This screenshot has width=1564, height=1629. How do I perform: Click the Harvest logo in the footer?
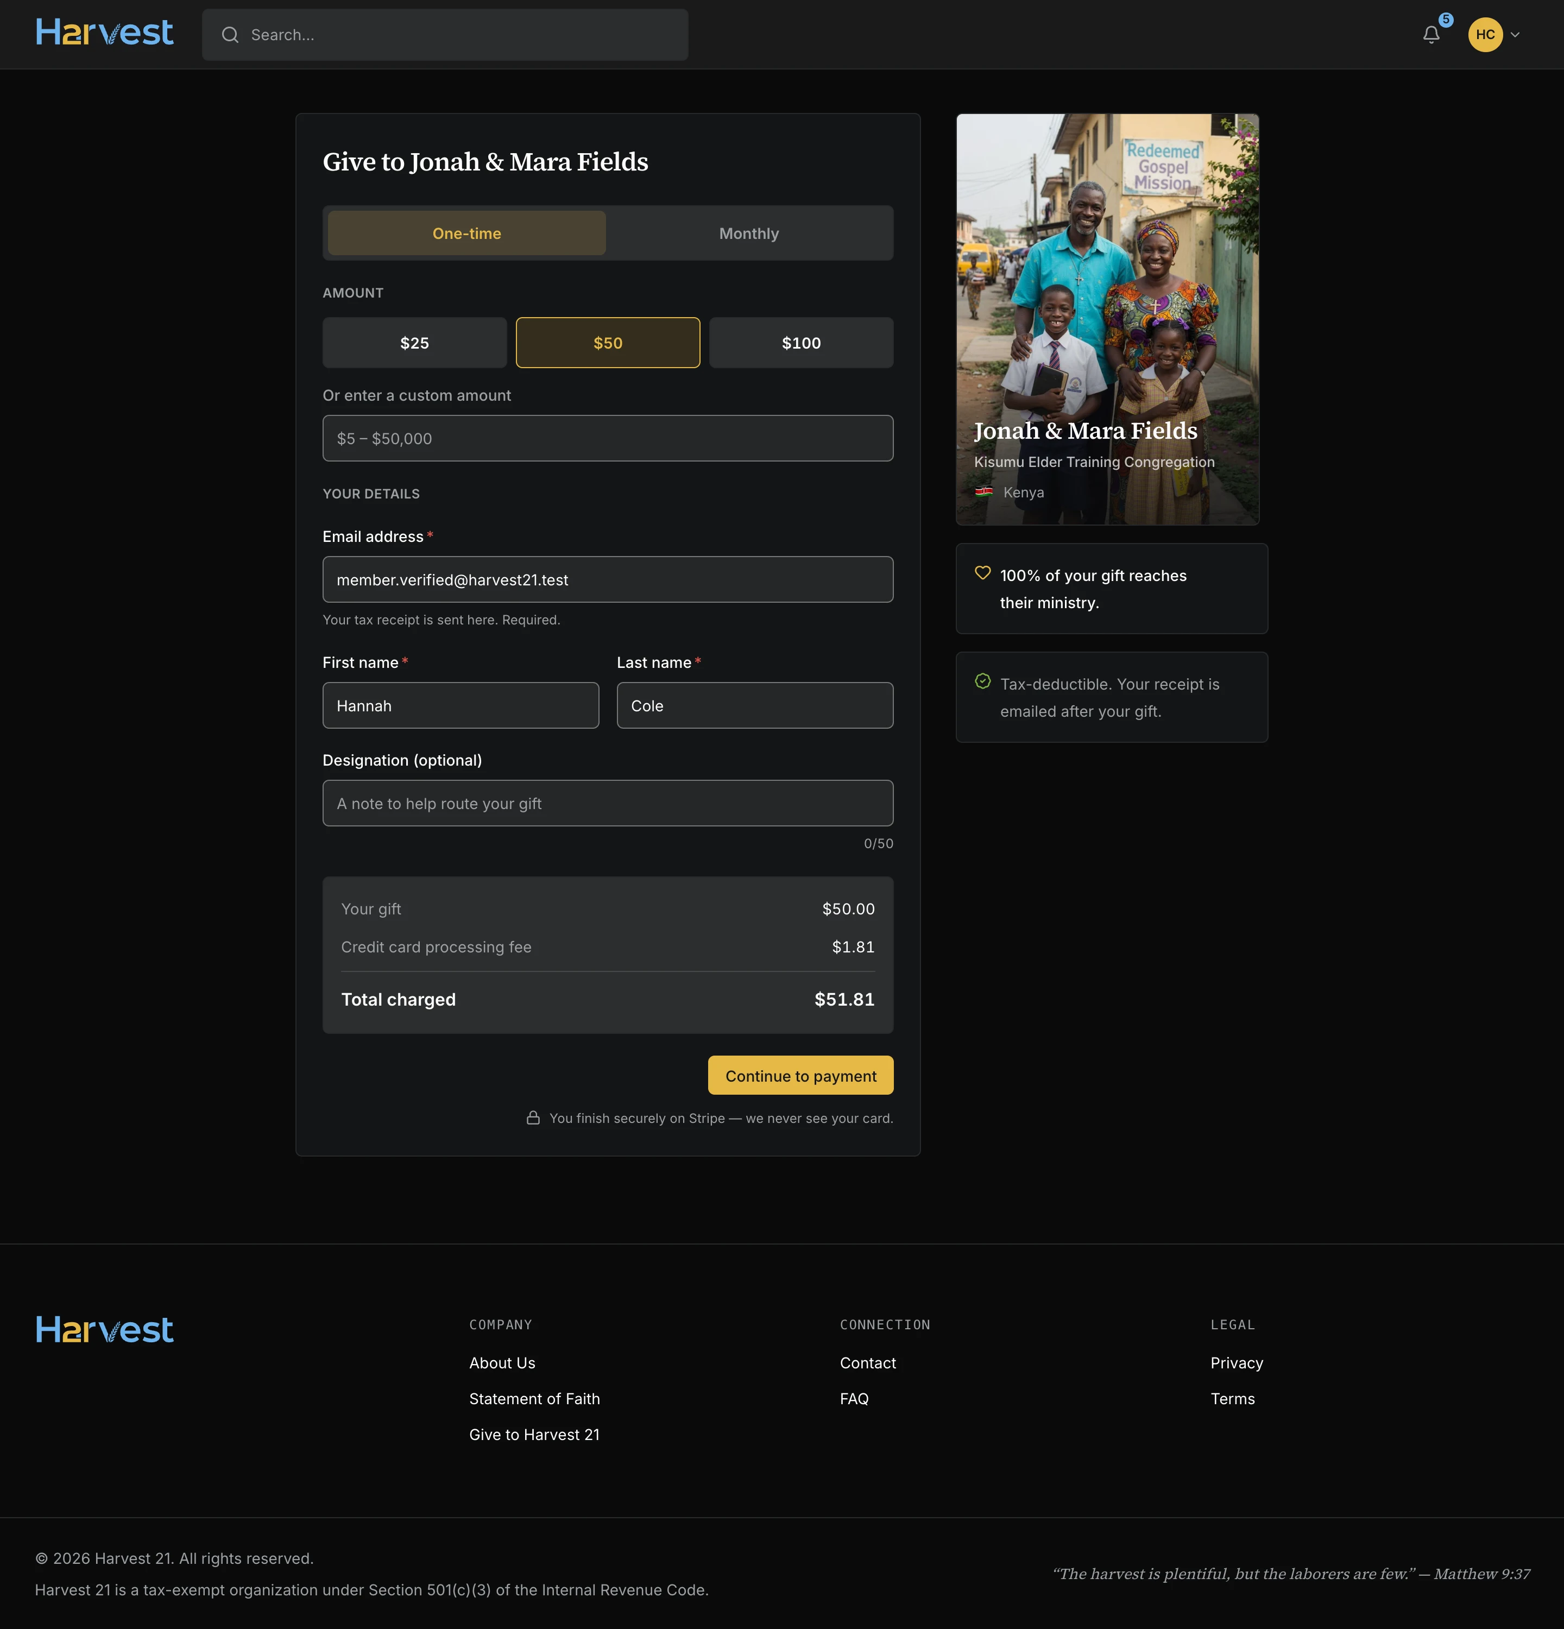tap(105, 1330)
